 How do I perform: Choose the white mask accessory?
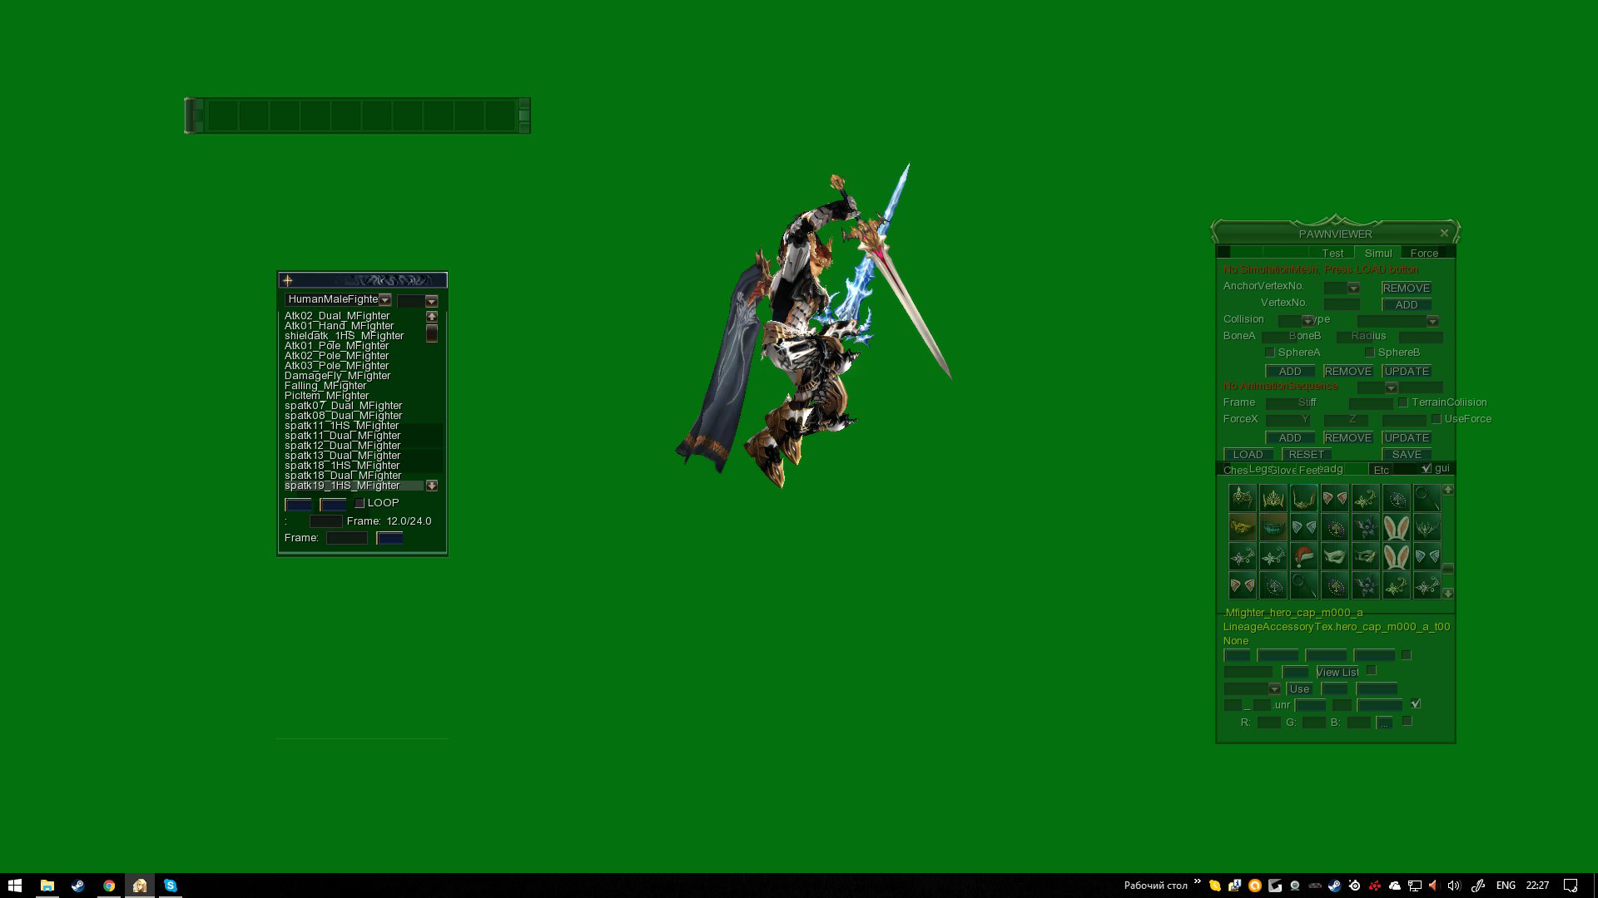[x=1336, y=555]
